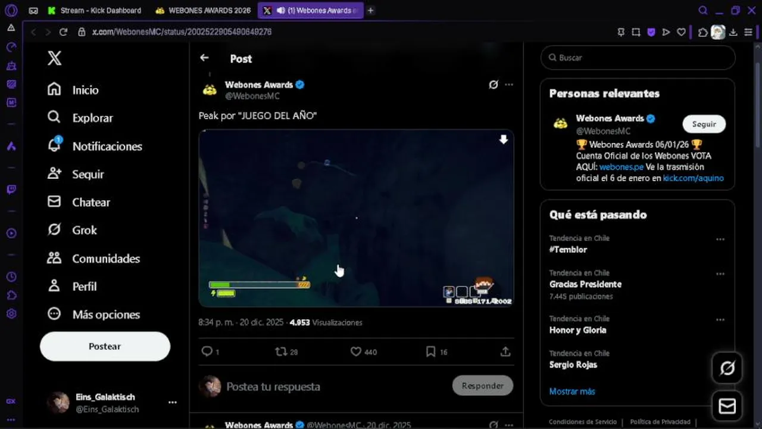The image size is (762, 429).
Task: Go to Inicio in X navigation
Action: (x=73, y=90)
